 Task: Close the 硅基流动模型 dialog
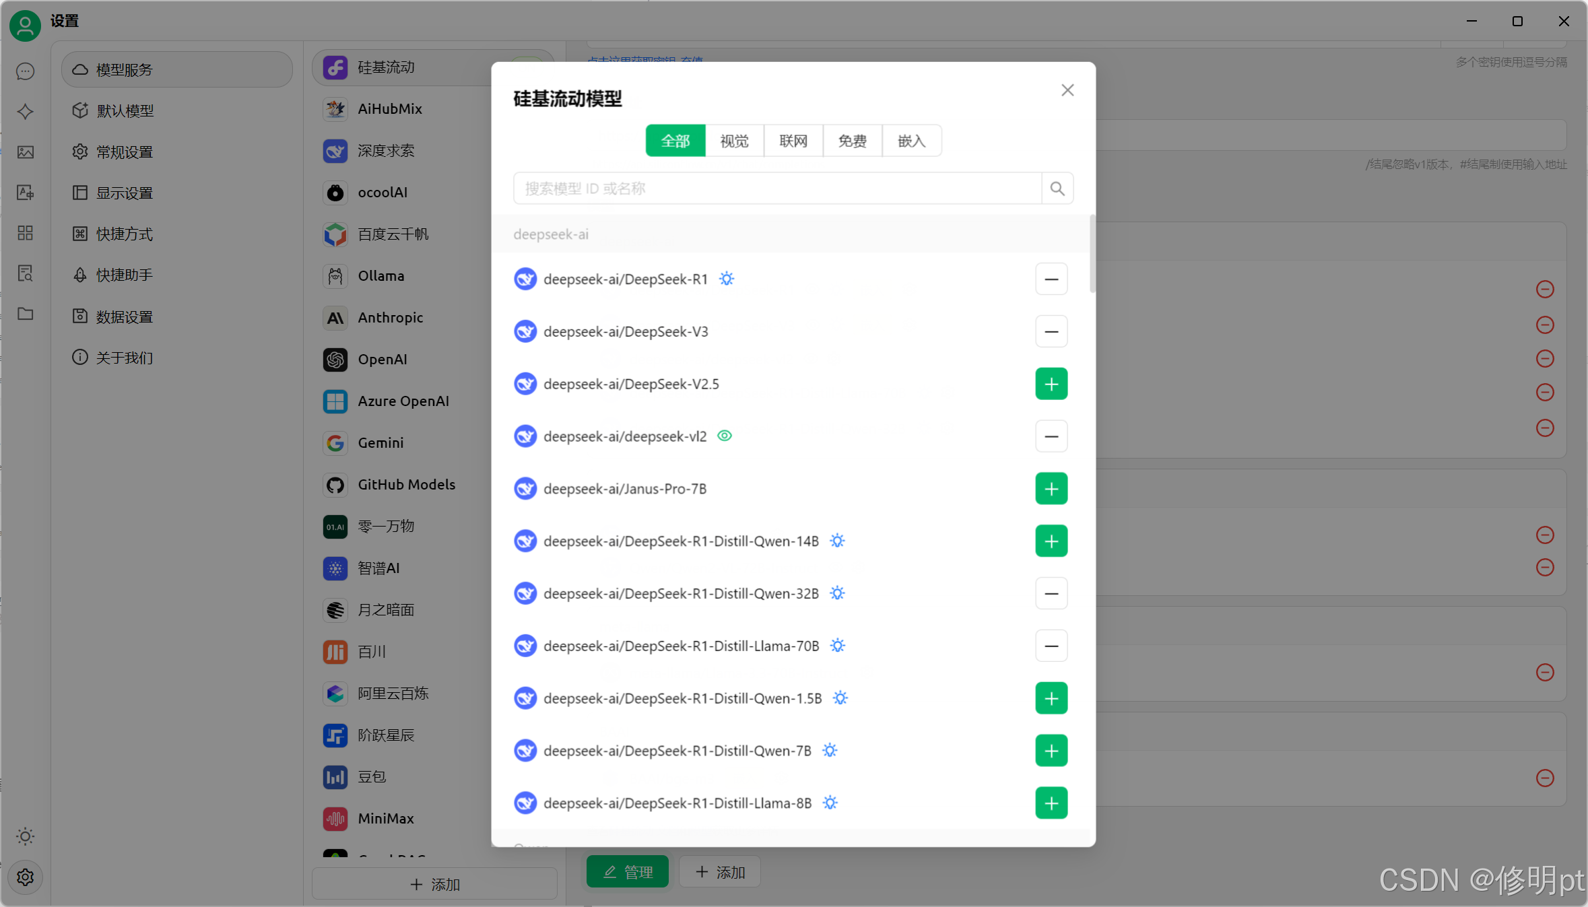[1067, 90]
